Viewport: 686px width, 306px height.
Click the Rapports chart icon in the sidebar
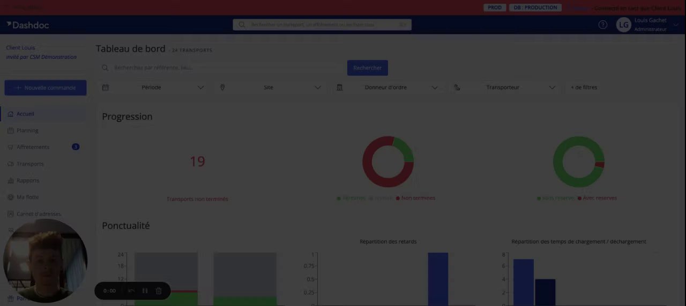point(11,181)
